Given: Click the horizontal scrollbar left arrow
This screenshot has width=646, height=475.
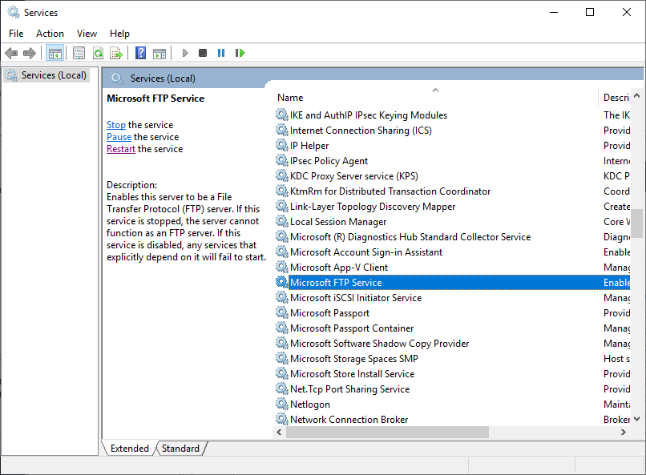Looking at the screenshot, I should [280, 433].
